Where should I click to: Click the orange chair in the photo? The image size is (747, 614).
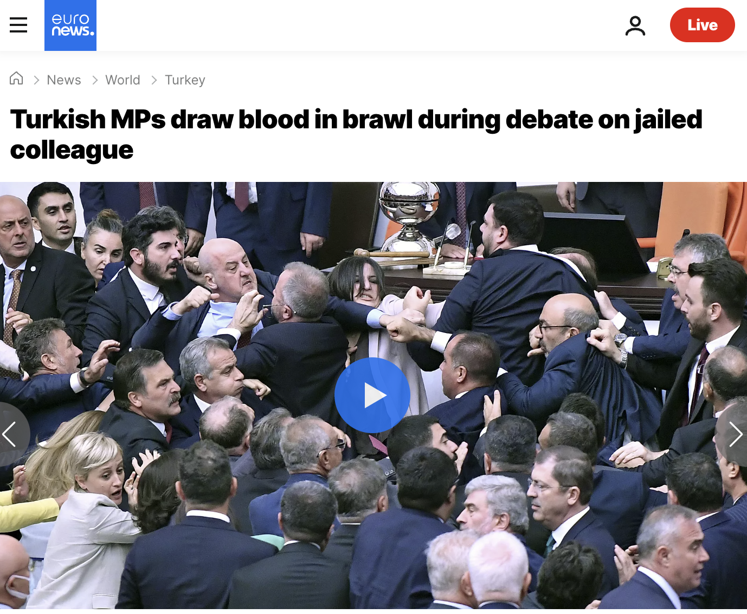(702, 217)
